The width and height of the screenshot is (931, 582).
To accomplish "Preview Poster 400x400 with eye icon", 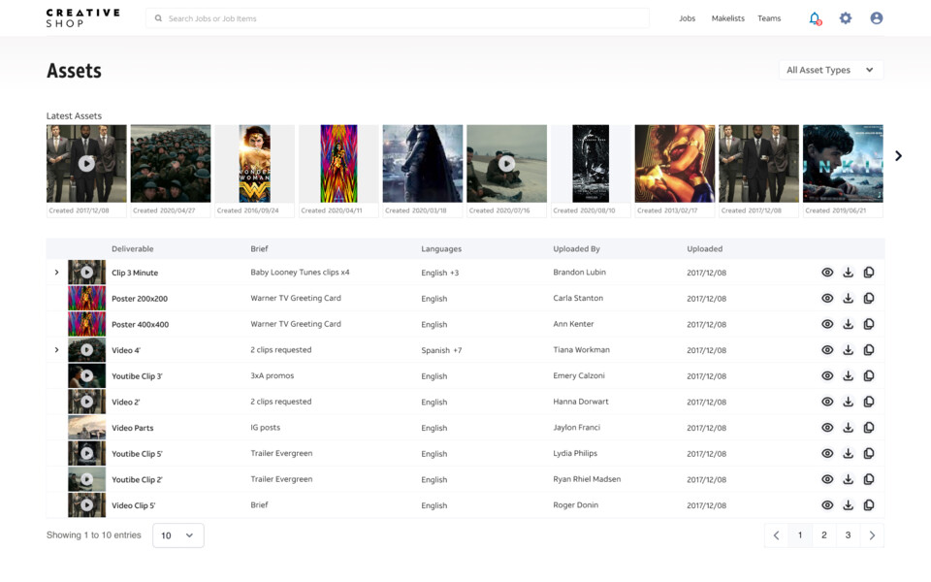I will pos(827,324).
